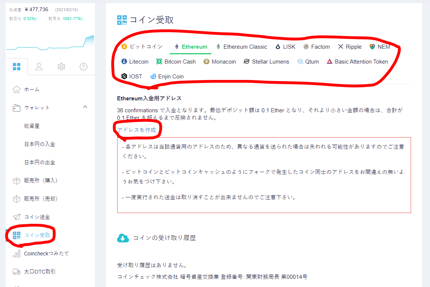Click the Ethereum入金用アドレス heading
The image size is (430, 287).
pos(149,99)
